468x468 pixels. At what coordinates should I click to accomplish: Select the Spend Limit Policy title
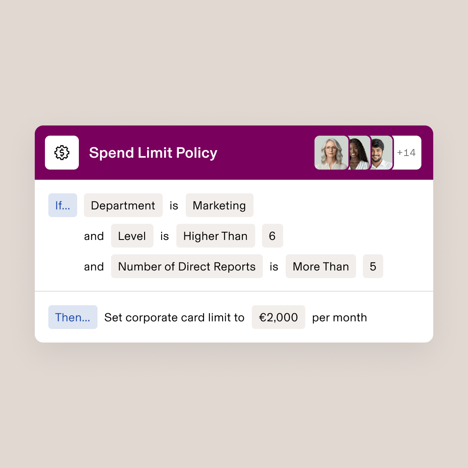pos(153,153)
